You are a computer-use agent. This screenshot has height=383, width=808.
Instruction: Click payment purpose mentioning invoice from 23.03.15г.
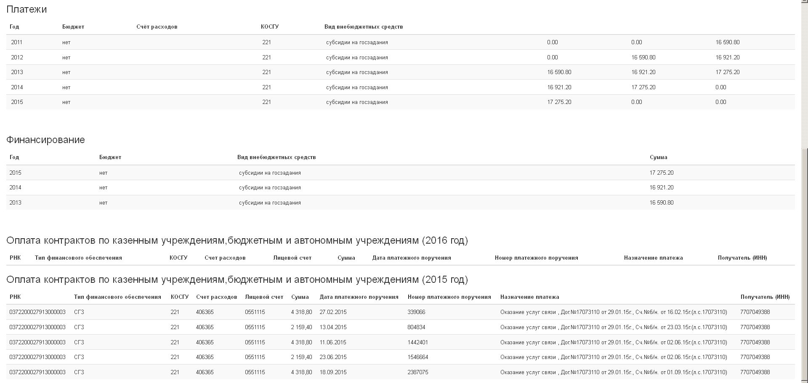pos(614,327)
